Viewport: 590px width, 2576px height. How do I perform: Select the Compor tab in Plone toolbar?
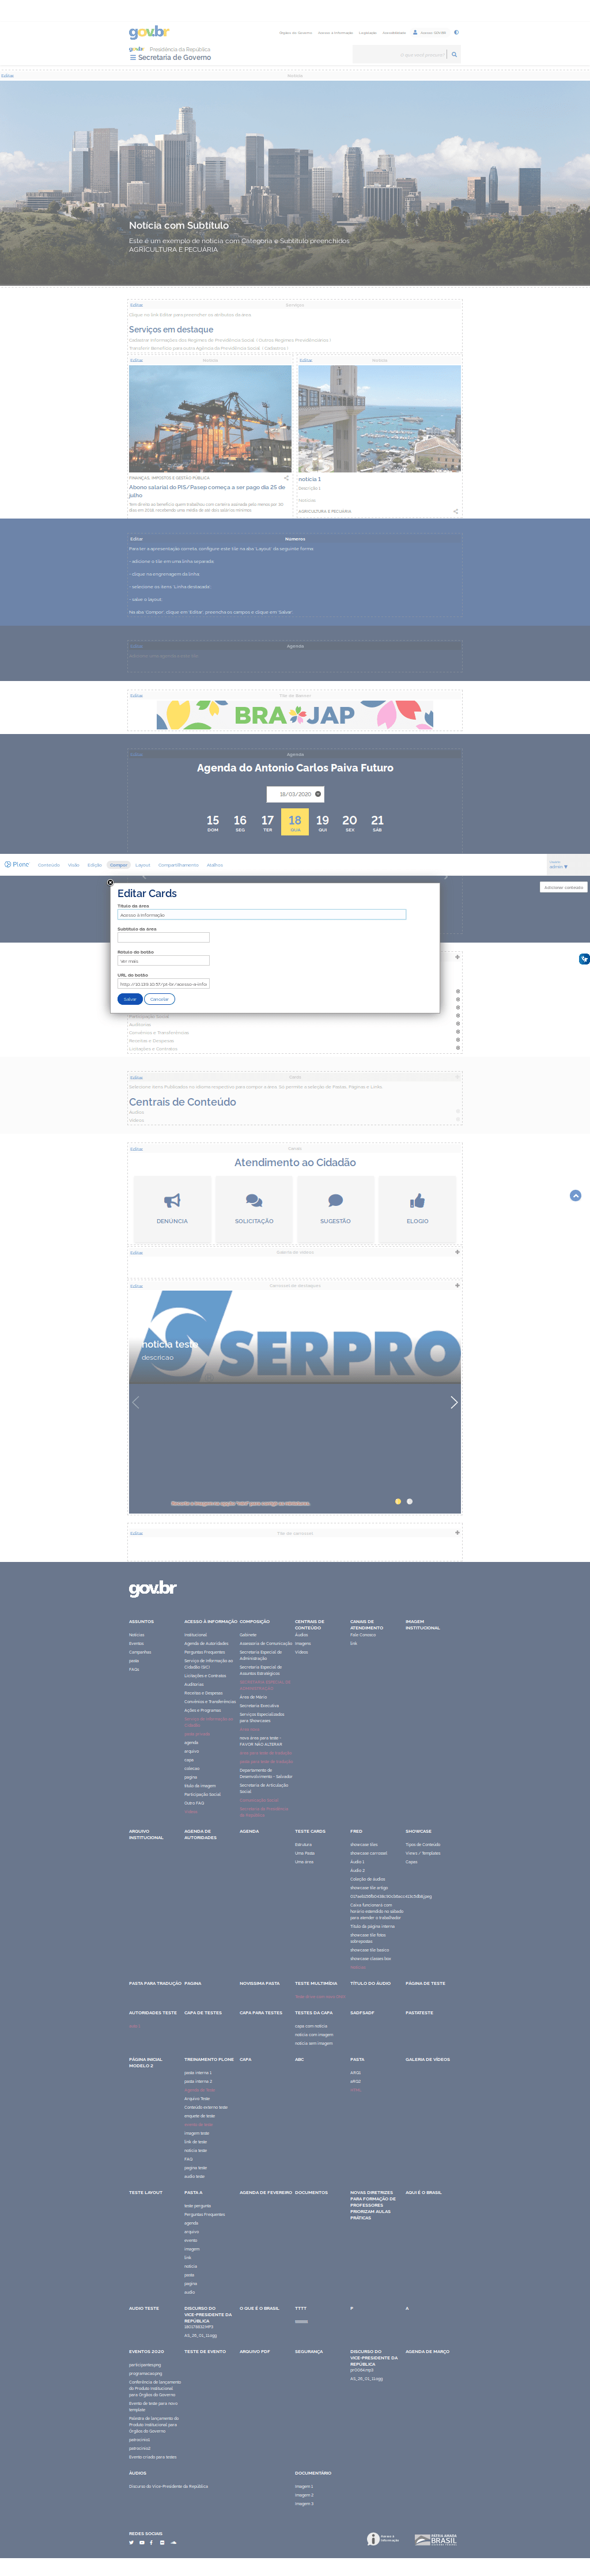point(119,865)
